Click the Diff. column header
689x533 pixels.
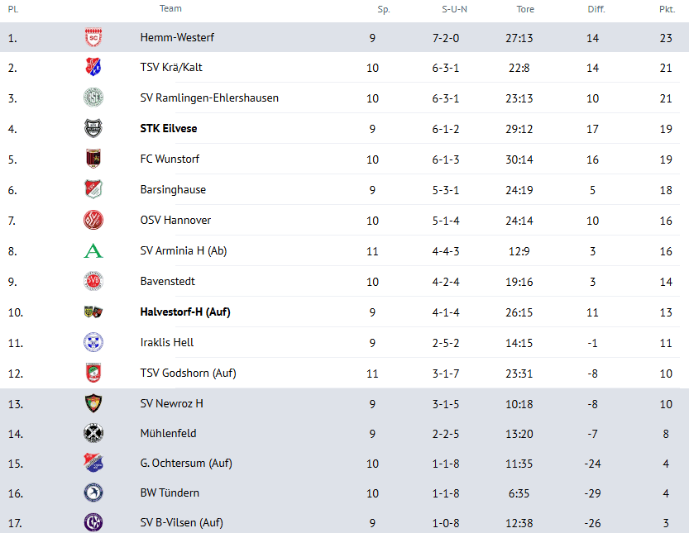596,9
